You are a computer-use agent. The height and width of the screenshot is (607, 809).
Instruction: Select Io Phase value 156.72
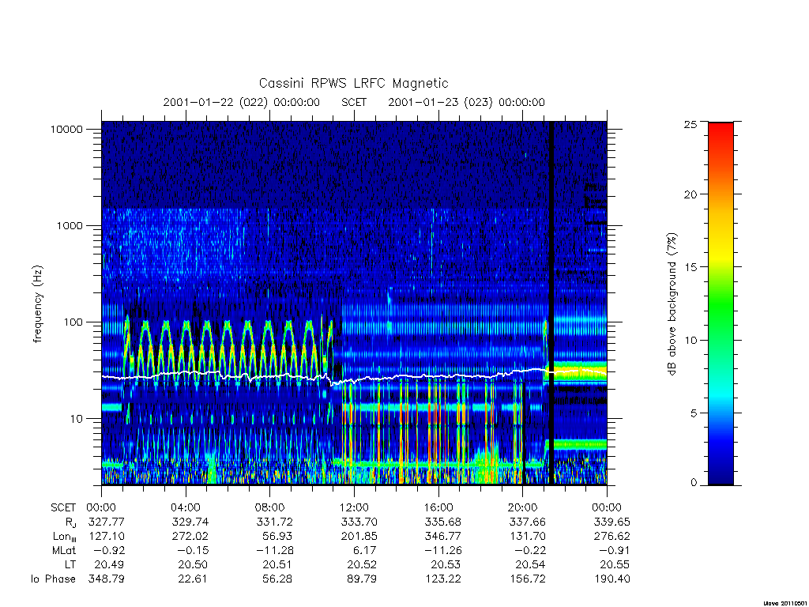pos(528,579)
